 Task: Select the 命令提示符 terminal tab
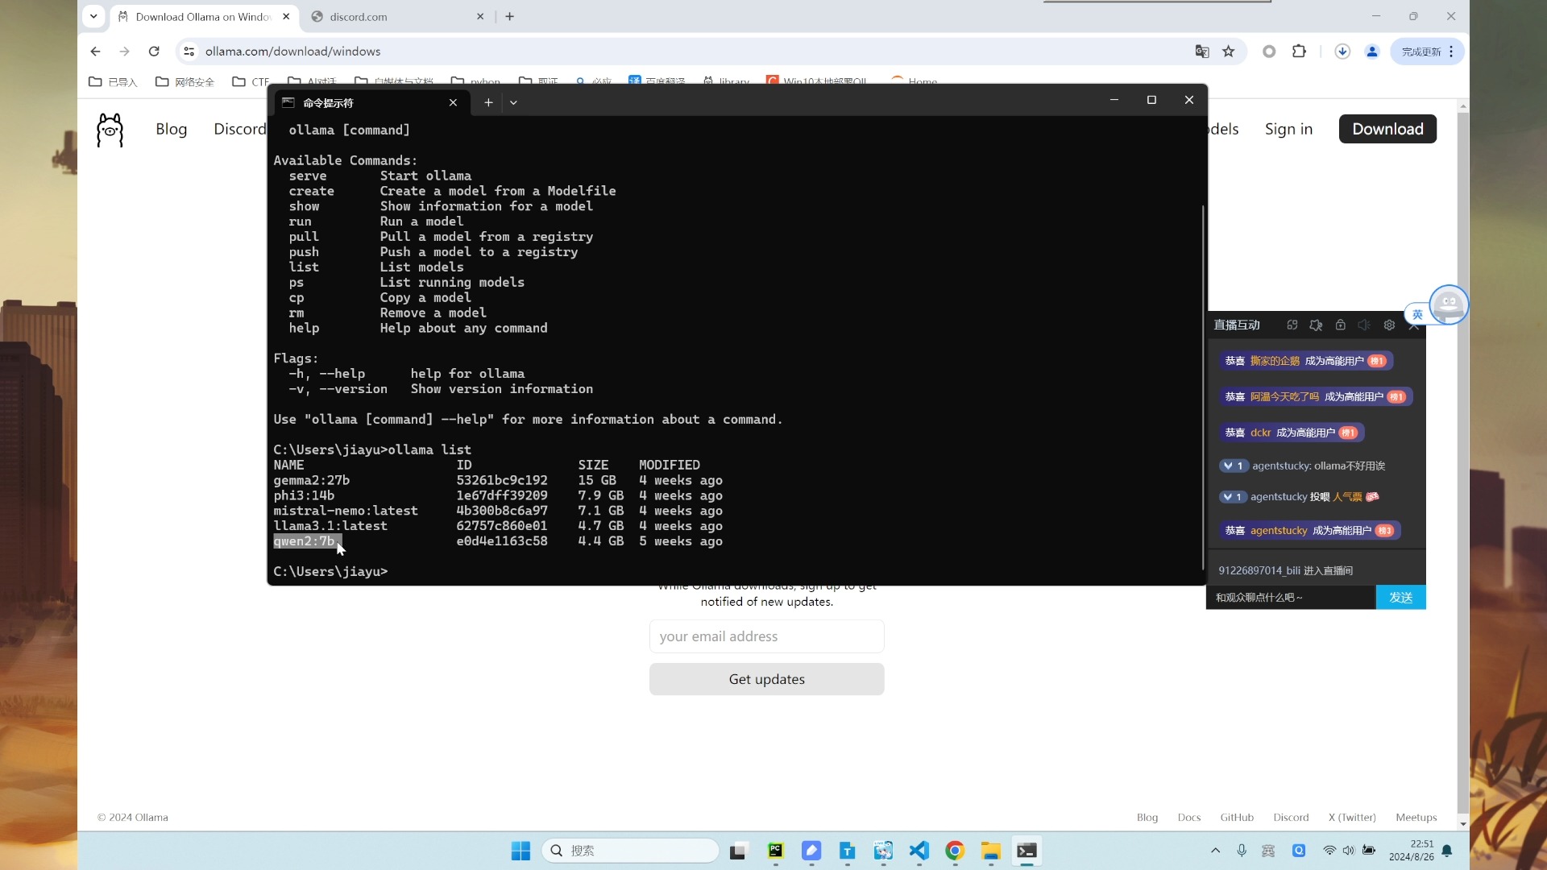coord(371,102)
